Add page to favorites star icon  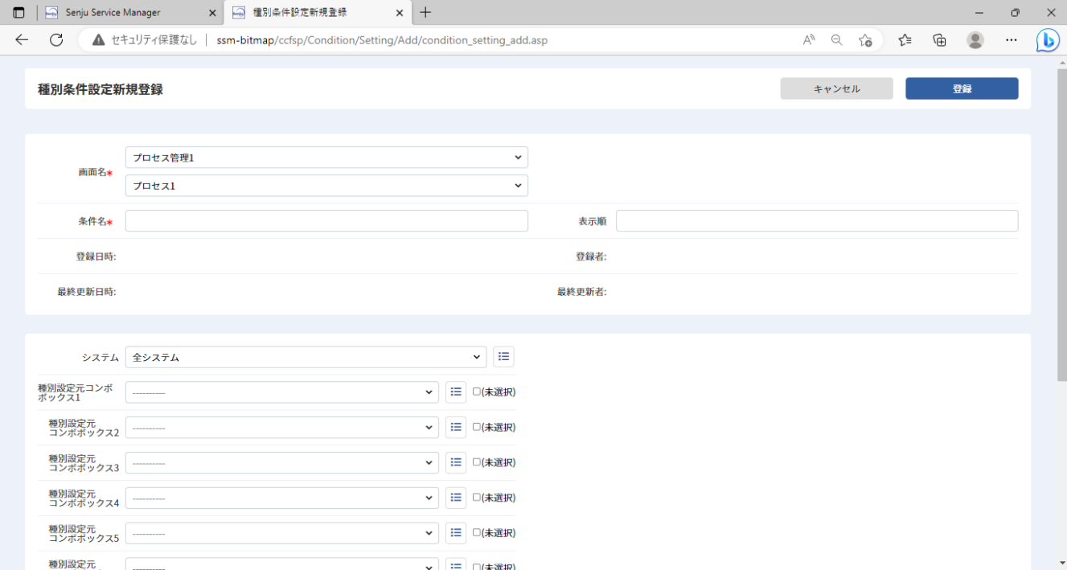coord(865,39)
